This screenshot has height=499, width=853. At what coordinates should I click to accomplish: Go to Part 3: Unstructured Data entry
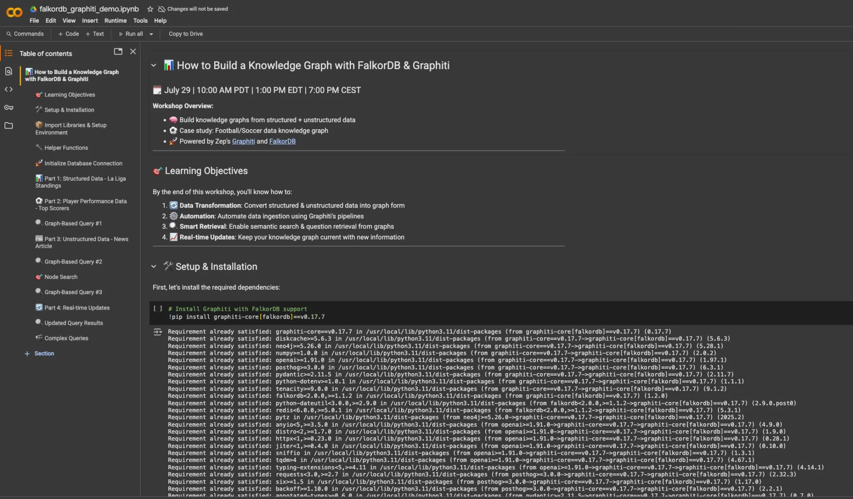pyautogui.click(x=82, y=242)
